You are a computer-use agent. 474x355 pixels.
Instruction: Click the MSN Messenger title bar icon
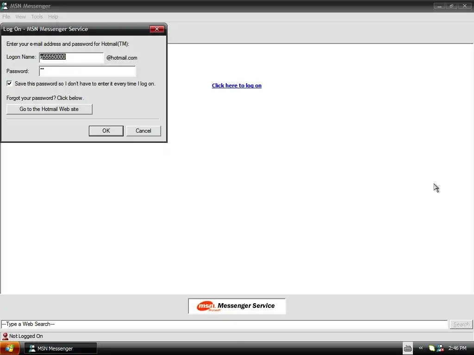click(x=5, y=6)
